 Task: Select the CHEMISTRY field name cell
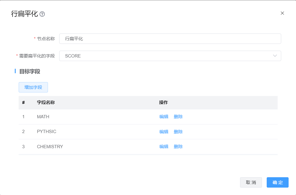click(x=50, y=146)
